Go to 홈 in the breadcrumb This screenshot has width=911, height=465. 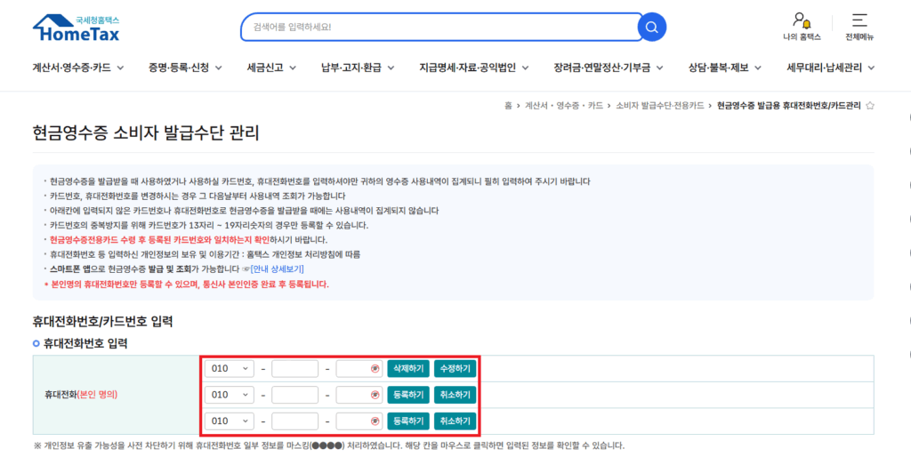tap(508, 106)
